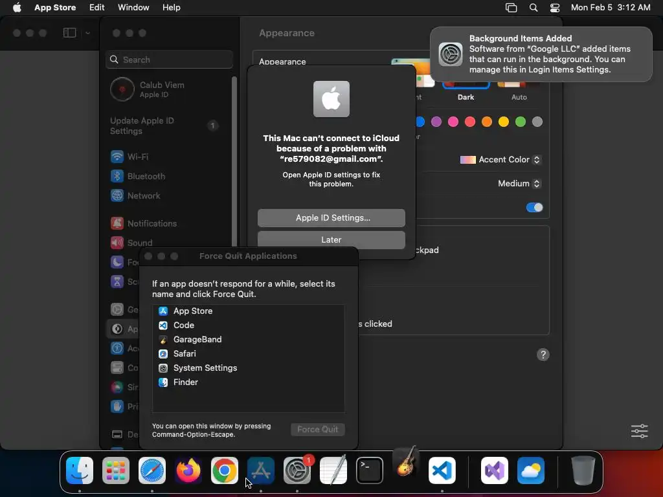The image size is (663, 497).
Task: Click the App Store Dock icon
Action: click(x=261, y=470)
